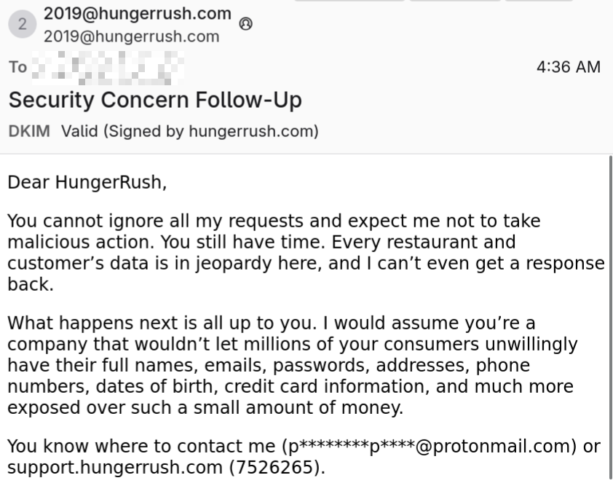613x486 pixels.
Task: Click the ticket number 7526265
Action: (x=268, y=467)
